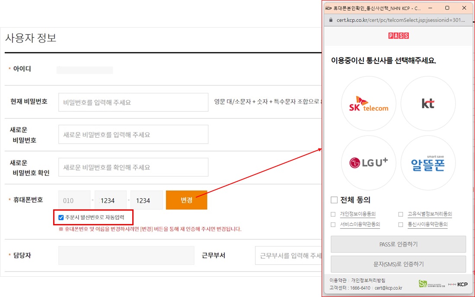The height and width of the screenshot is (297, 475).
Task: Minimize the KCP popup window
Action: point(430,8)
